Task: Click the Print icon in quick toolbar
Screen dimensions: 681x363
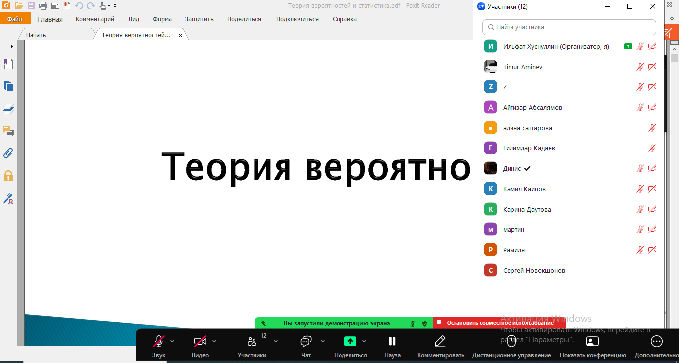Action: pyautogui.click(x=43, y=6)
